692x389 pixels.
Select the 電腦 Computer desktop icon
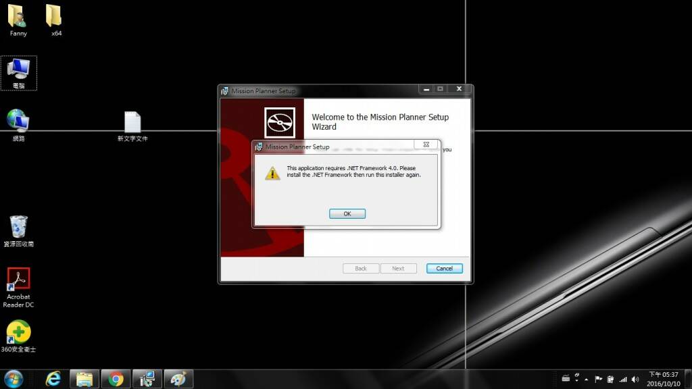tap(18, 73)
